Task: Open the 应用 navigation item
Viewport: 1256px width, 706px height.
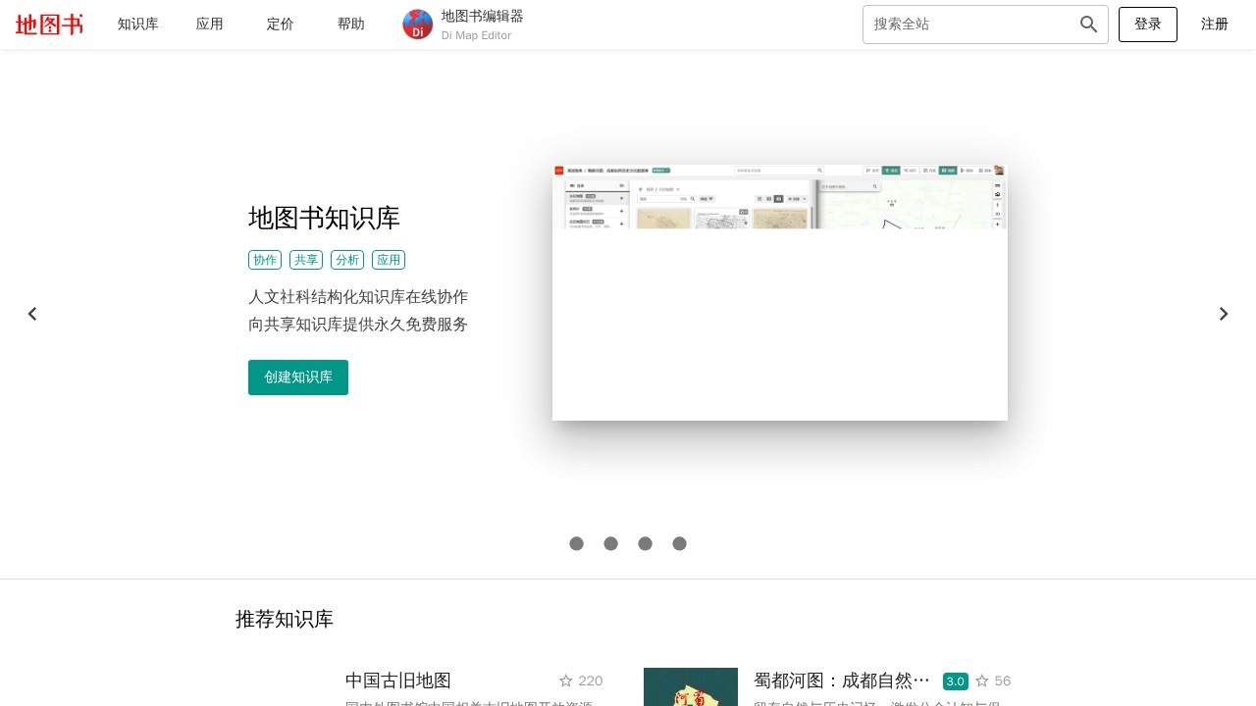Action: (209, 24)
